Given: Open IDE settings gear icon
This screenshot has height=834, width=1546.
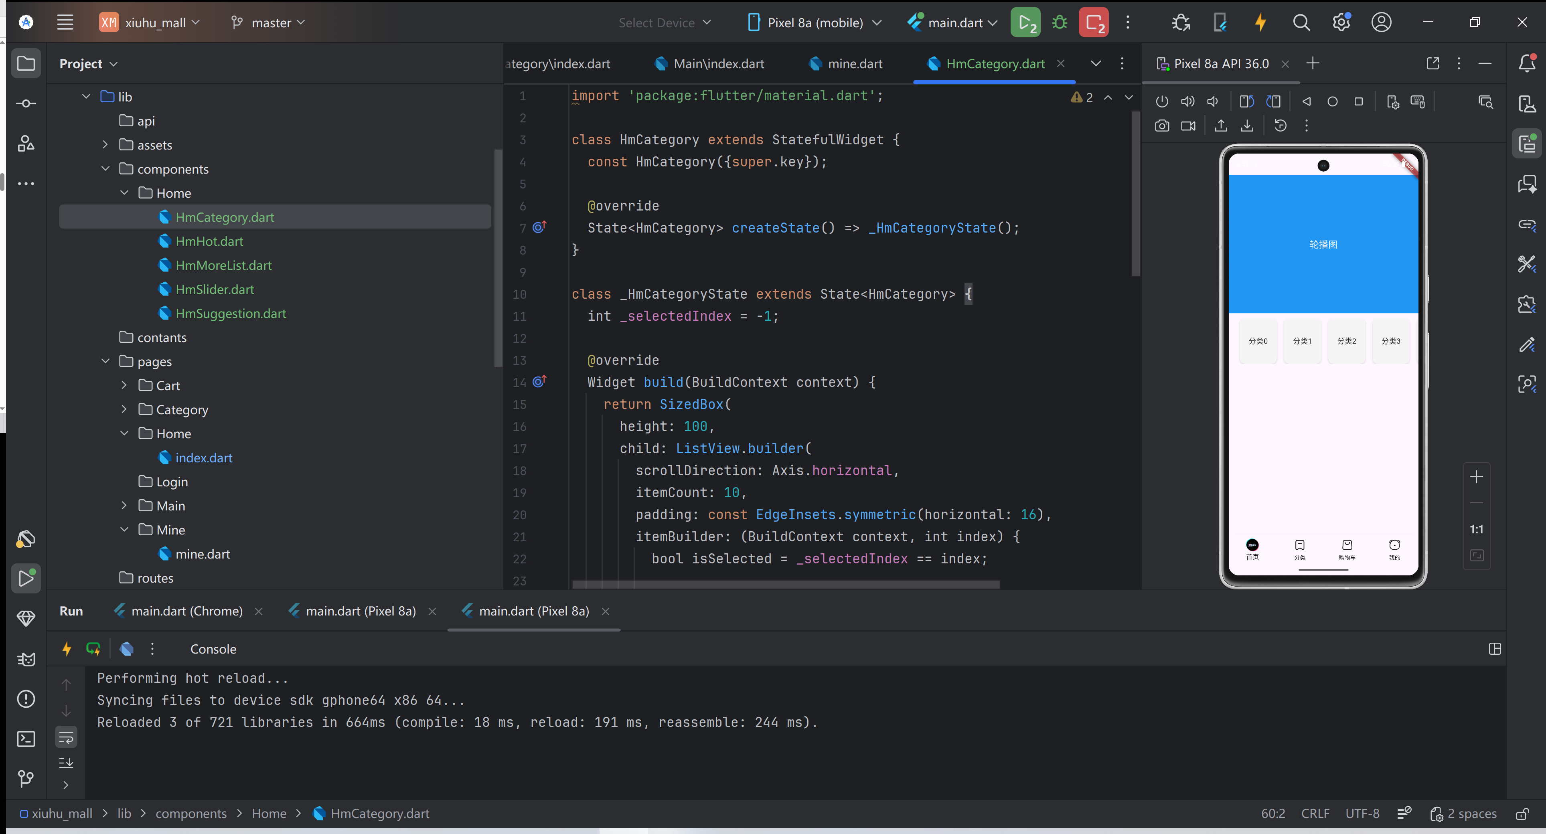Looking at the screenshot, I should 1341,22.
